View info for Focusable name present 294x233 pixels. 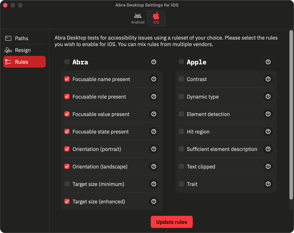[x=154, y=79]
